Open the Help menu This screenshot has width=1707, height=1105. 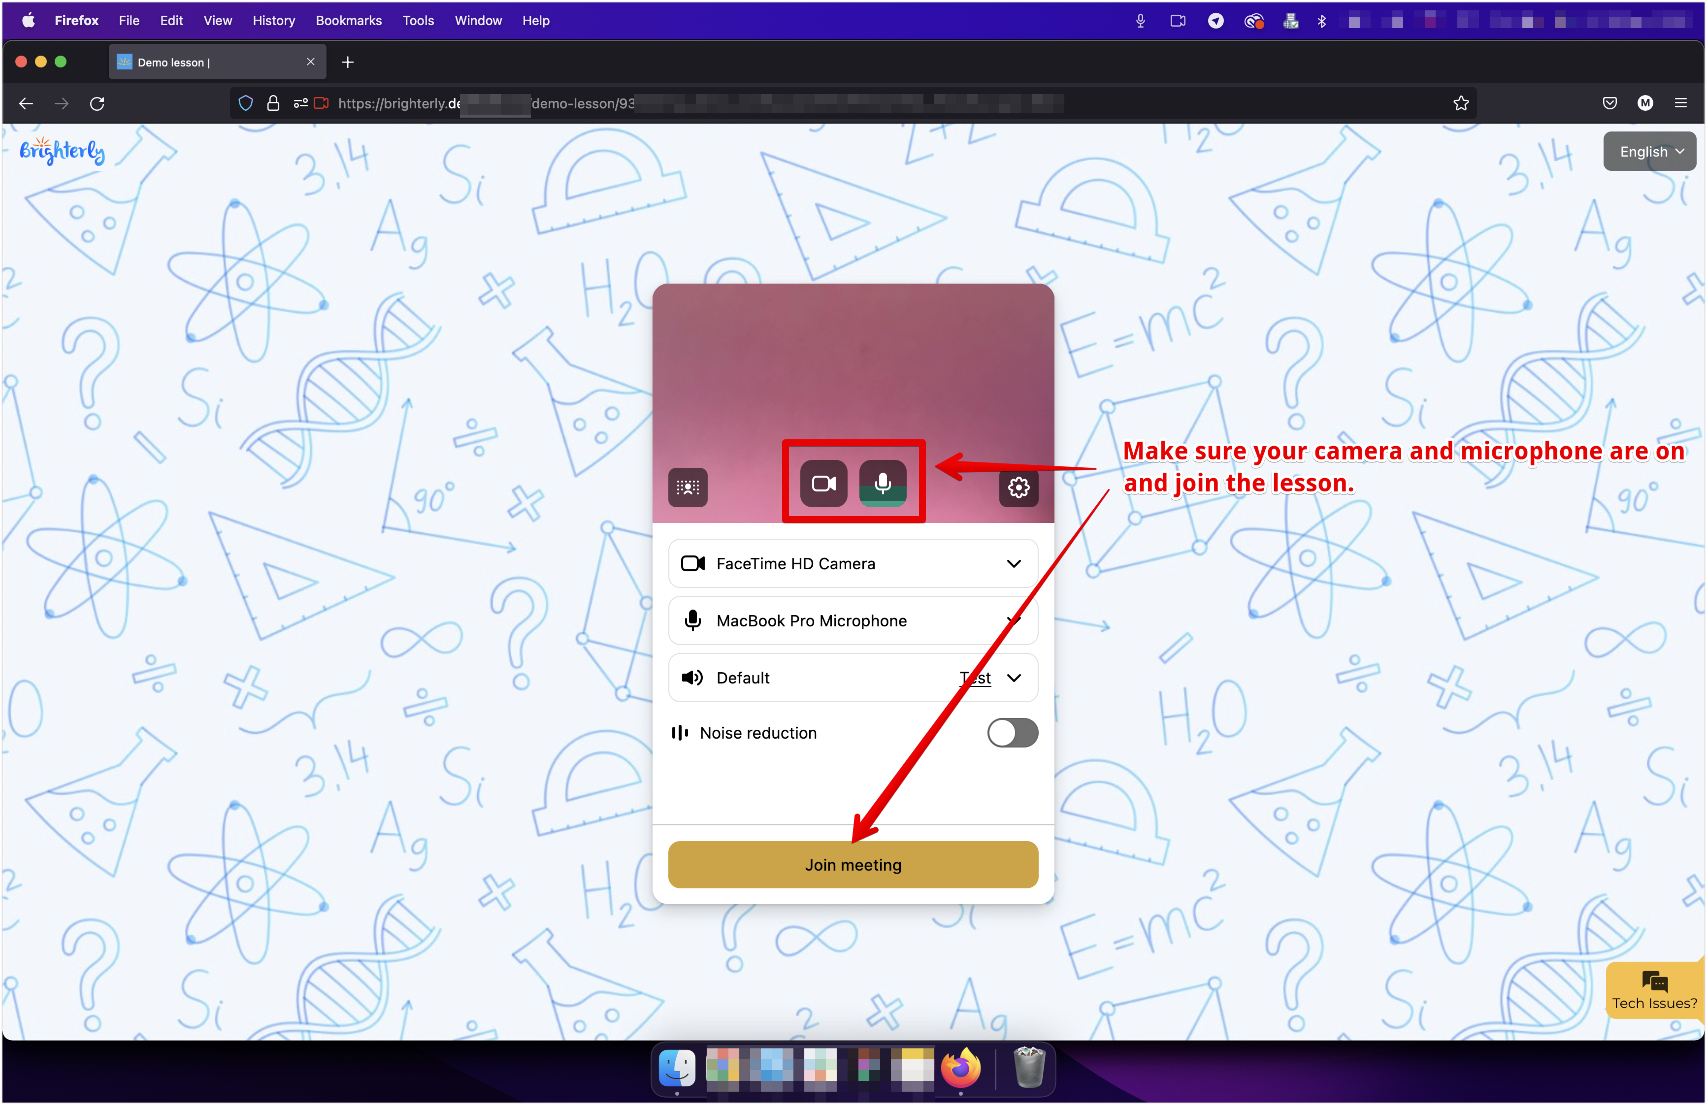tap(536, 21)
